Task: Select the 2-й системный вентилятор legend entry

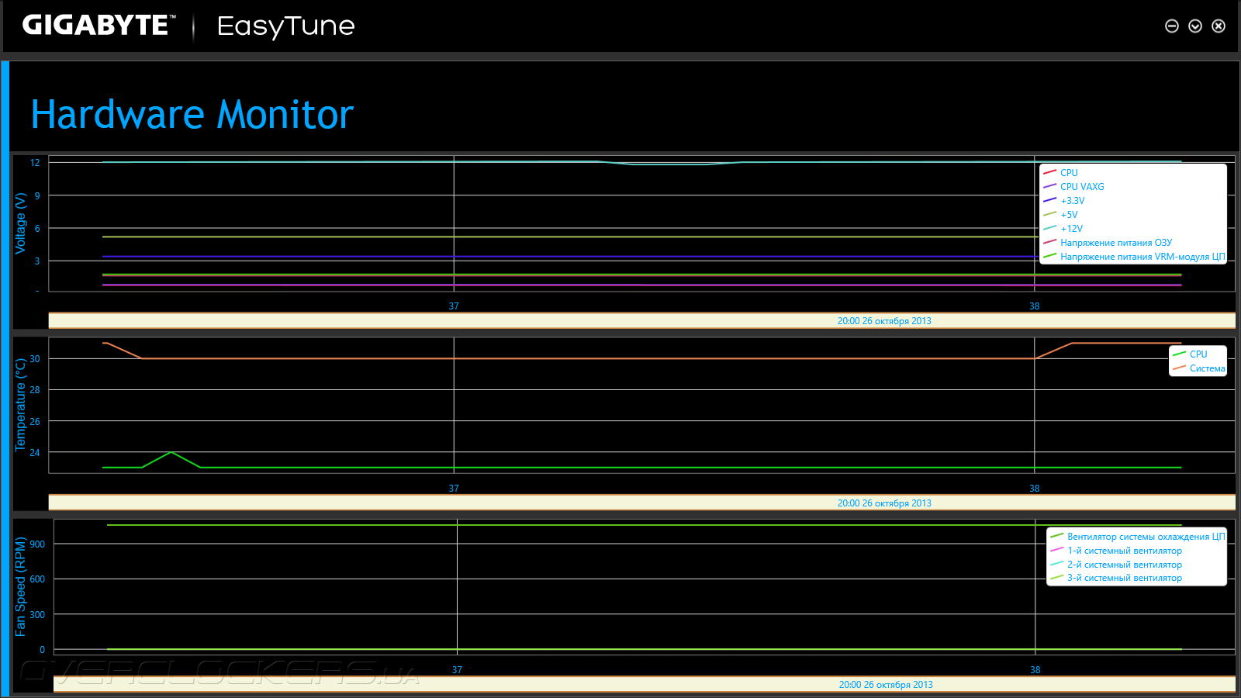Action: click(1125, 565)
